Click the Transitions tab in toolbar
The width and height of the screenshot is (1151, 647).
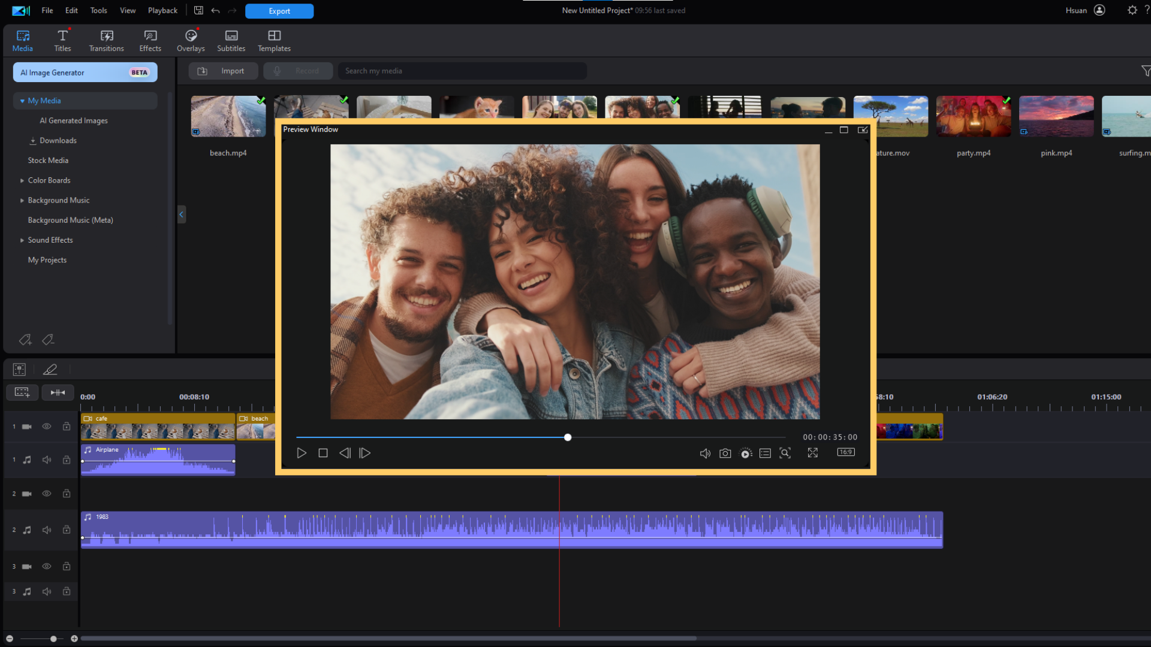pos(106,40)
